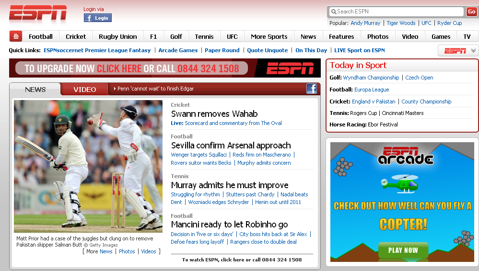Click the upgrade now ESPN banner
The height and width of the screenshot is (271, 479).
[x=164, y=68]
